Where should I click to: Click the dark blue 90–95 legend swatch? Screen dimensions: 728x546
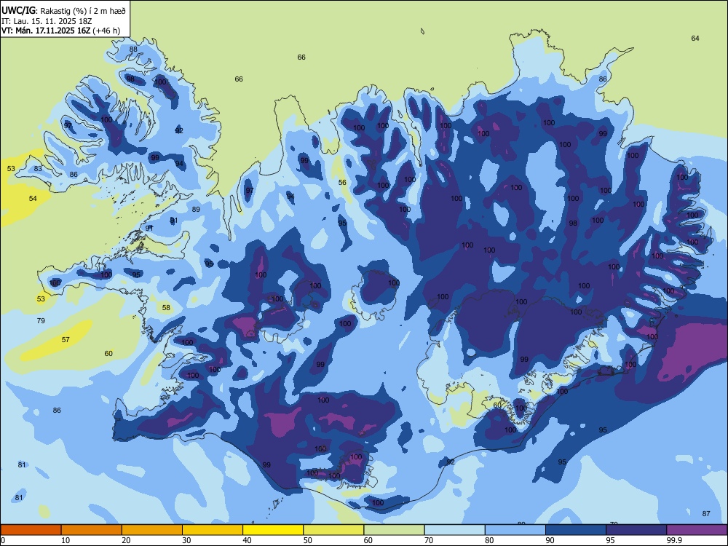(x=576, y=530)
